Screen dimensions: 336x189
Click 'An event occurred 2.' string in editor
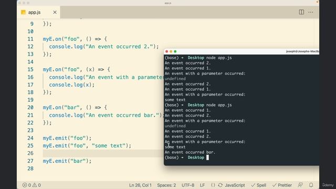[119, 47]
